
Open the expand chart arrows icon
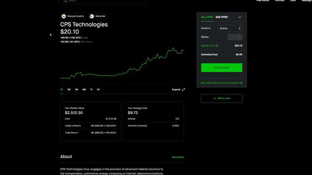point(183,89)
